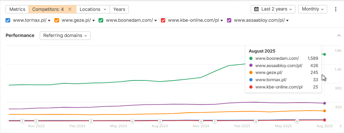Uncheck the www.tormax.pl/ checkbox
Screen dimensions: 344x133
8,20
